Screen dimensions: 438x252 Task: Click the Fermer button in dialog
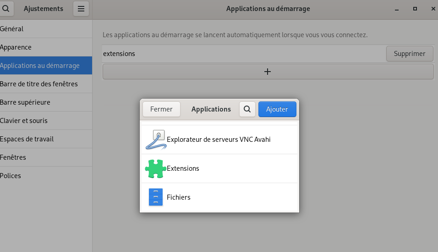[x=161, y=109]
